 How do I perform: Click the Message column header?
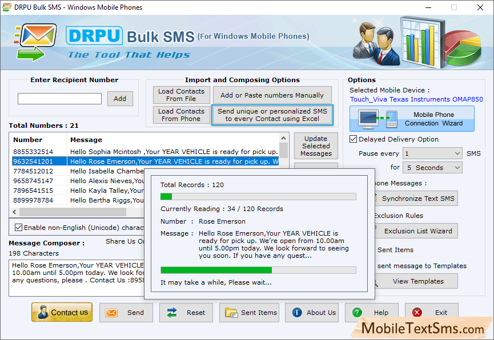[x=173, y=140]
